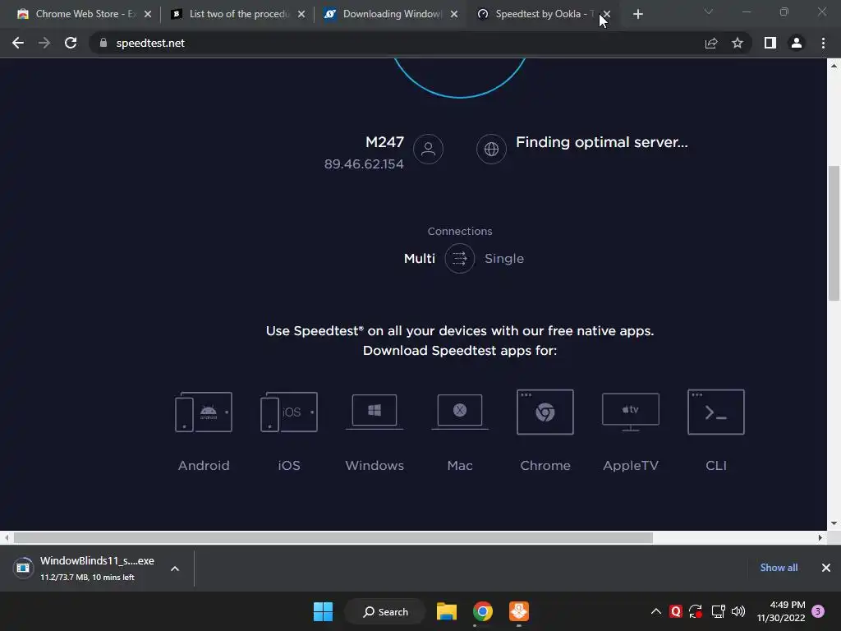Click the AppleTV label link
Image resolution: width=841 pixels, height=631 pixels.
tap(630, 465)
